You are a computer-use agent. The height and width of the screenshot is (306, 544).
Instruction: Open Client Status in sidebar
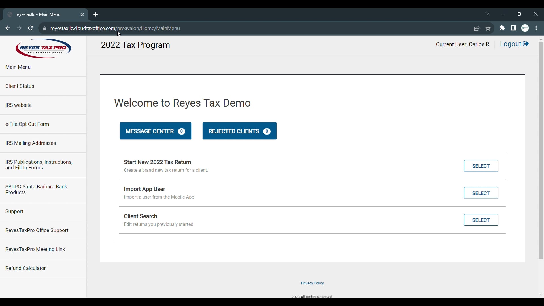tap(20, 86)
